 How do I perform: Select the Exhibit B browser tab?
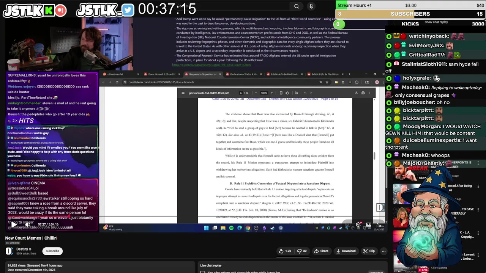[325, 74]
